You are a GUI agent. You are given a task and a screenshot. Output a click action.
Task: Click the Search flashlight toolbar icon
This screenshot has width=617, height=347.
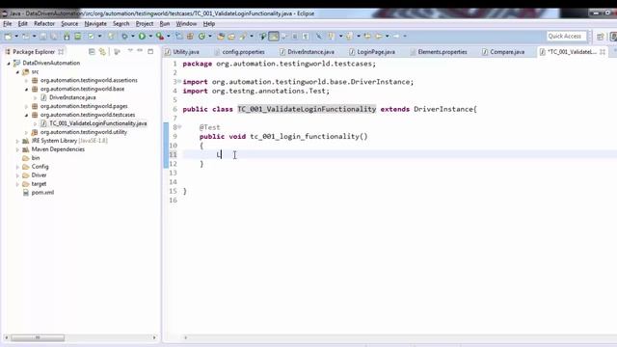243,37
